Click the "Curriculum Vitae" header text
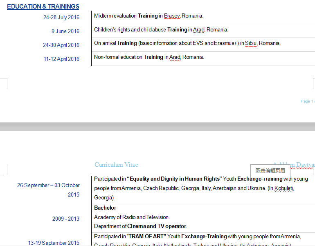Screen dimensions: 315x246 click(116, 165)
